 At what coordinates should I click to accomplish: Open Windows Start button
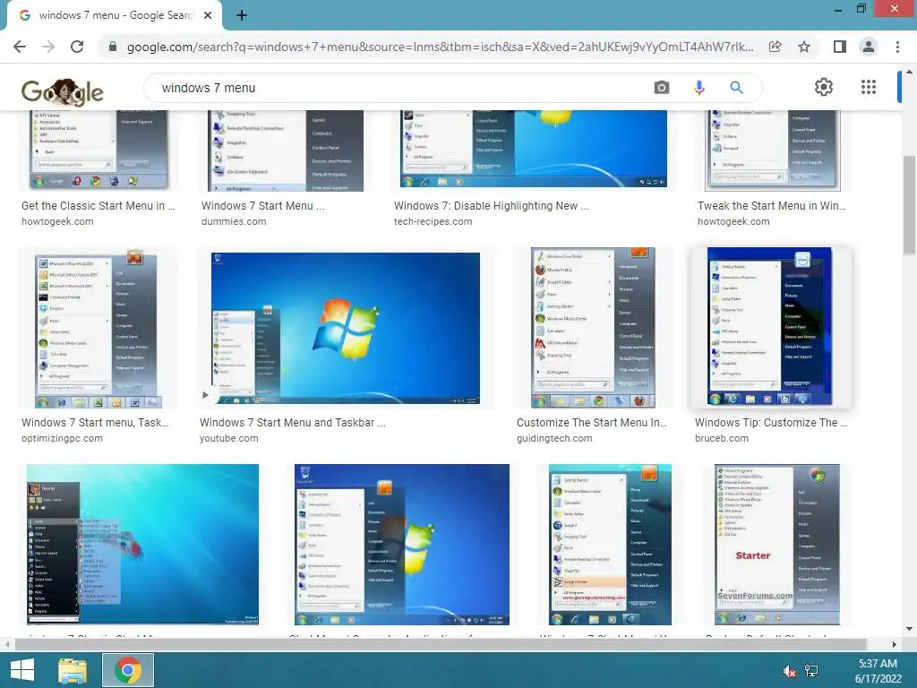(22, 670)
